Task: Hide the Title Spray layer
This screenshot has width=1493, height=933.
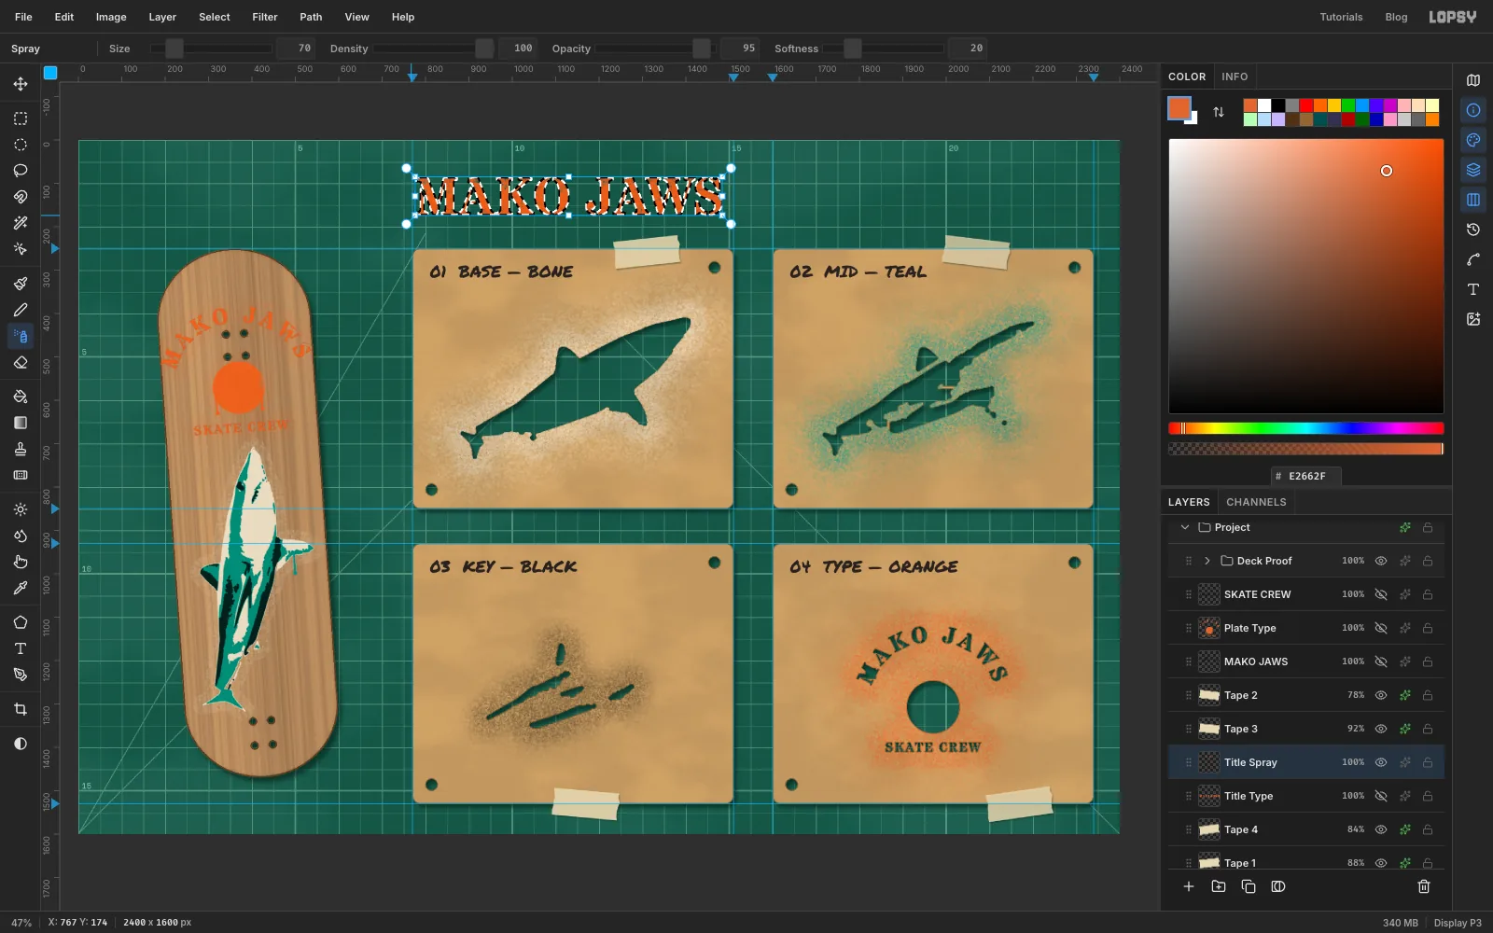Action: 1381,762
